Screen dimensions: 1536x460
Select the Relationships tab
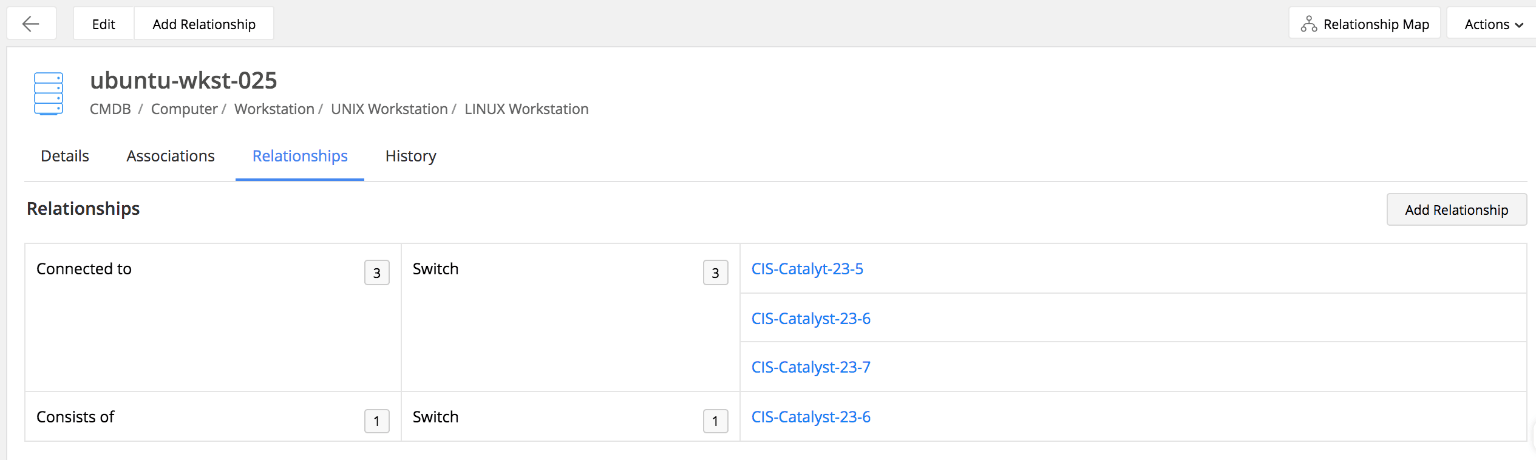click(300, 156)
